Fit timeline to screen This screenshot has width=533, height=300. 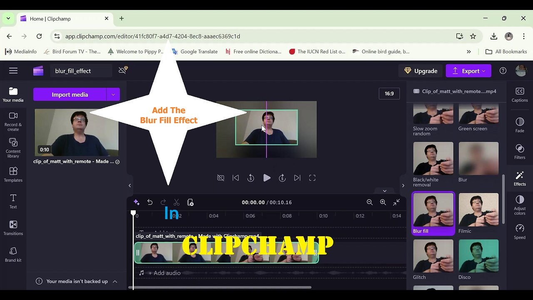(x=396, y=202)
